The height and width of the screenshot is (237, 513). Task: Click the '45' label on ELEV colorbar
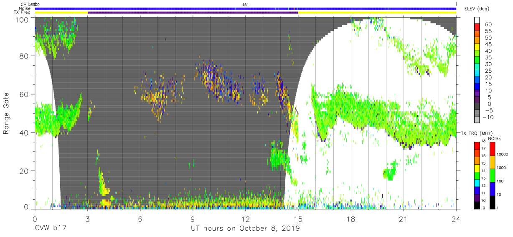[x=488, y=44]
